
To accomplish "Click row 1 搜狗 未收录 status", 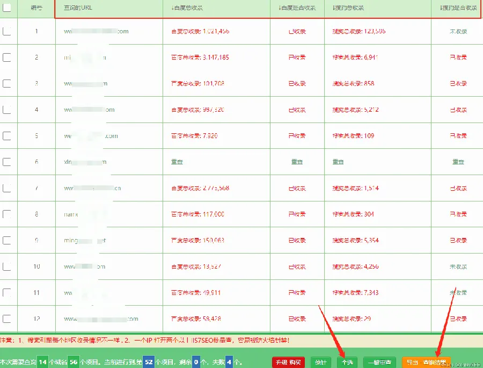I will [x=458, y=31].
